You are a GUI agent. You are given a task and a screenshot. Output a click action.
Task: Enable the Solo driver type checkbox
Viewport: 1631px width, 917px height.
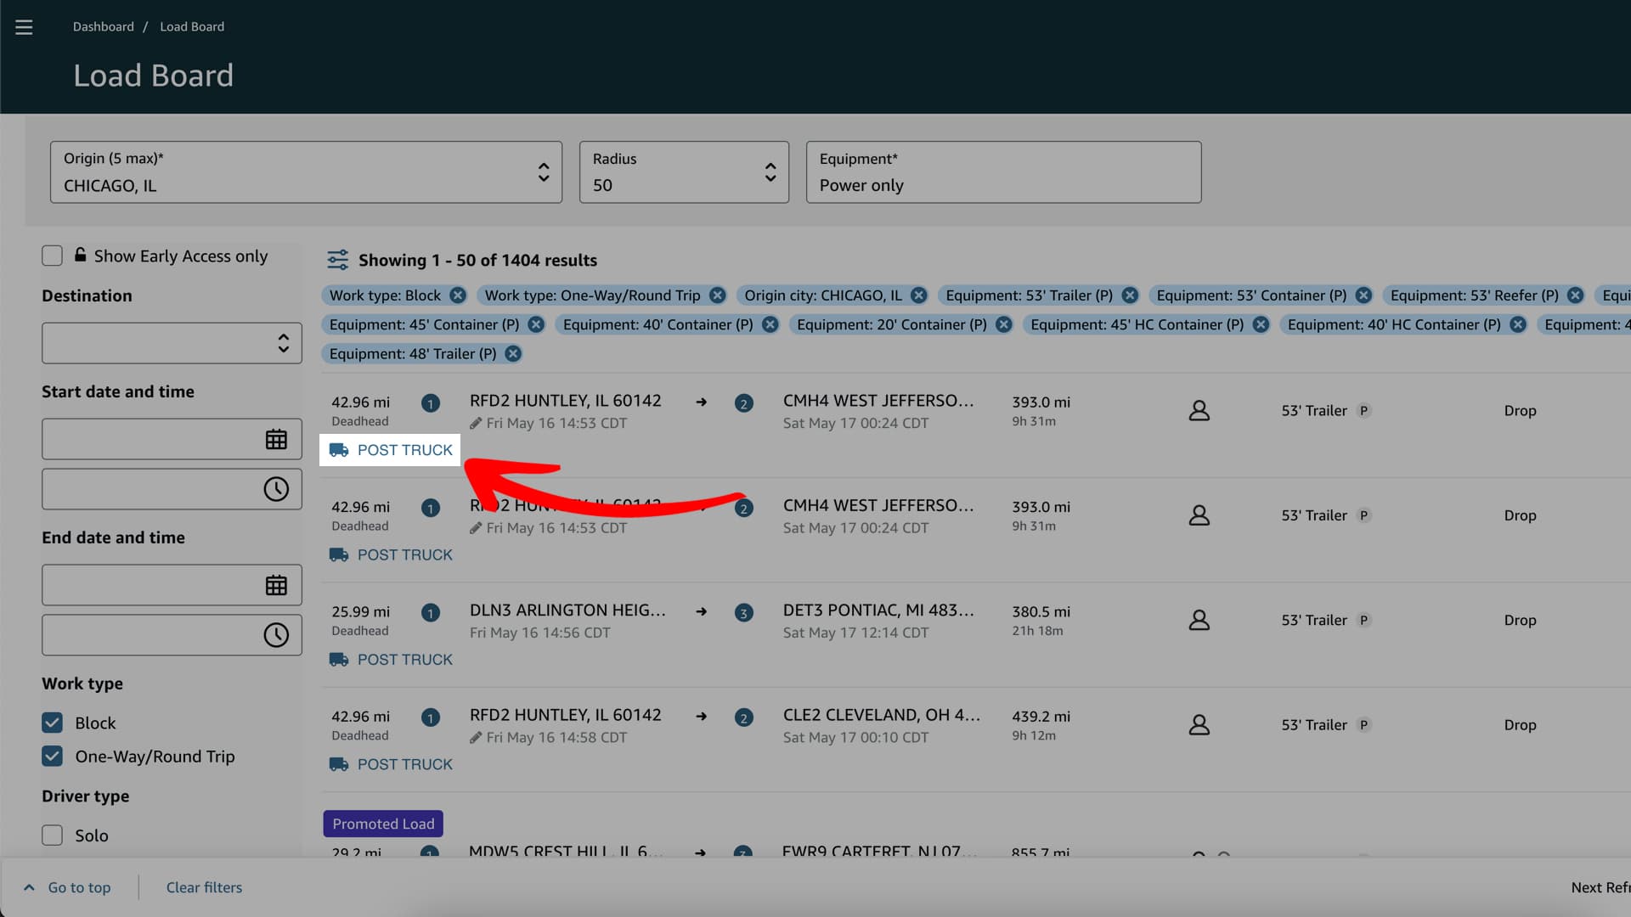(x=52, y=835)
